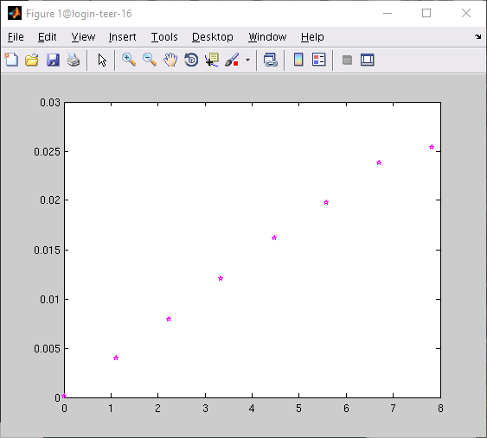Insert a legend with the toolbar icon
This screenshot has height=438, width=487.
pos(318,60)
